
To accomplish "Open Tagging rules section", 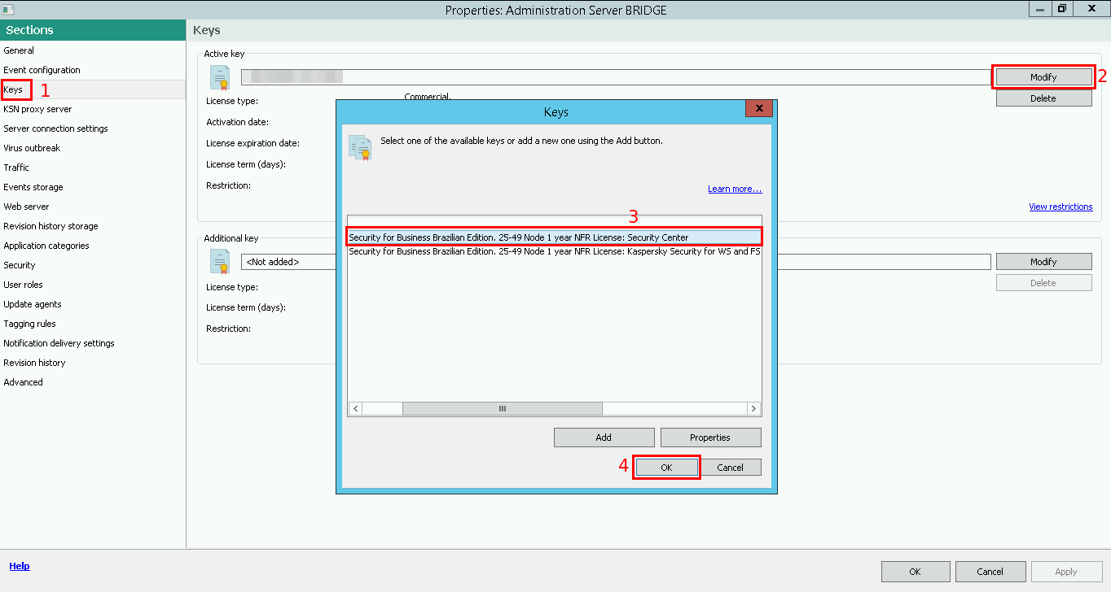I will pyautogui.click(x=29, y=324).
